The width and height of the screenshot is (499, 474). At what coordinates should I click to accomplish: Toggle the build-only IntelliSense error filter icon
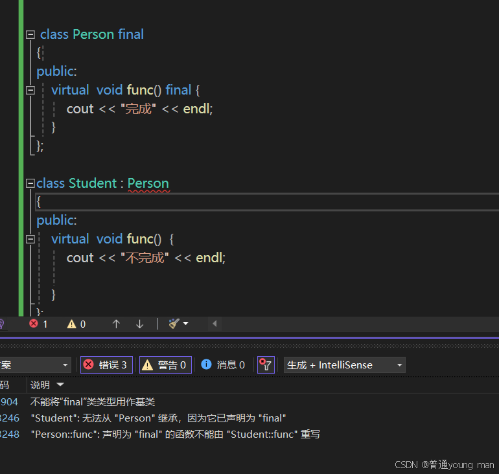click(266, 365)
